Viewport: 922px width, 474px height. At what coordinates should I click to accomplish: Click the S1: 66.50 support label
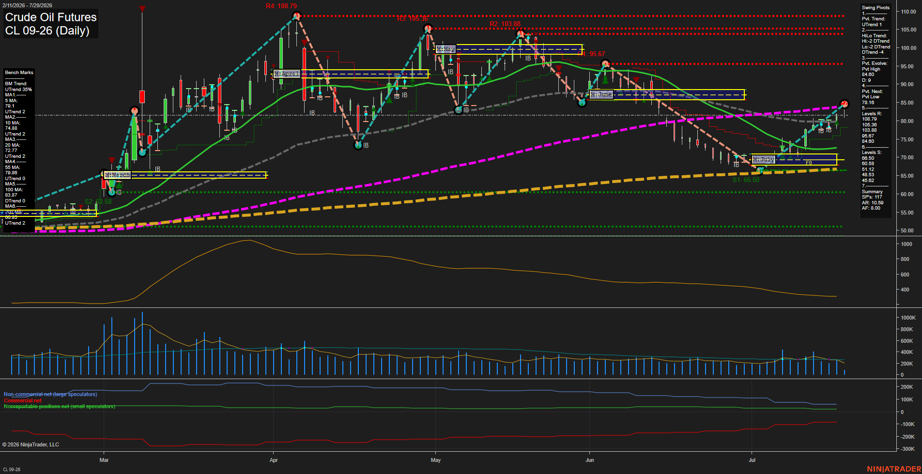746,180
